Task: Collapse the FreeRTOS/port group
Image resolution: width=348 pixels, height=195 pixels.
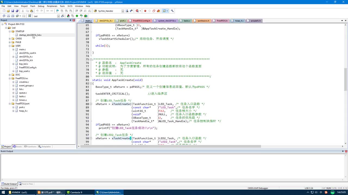Action: point(10,103)
